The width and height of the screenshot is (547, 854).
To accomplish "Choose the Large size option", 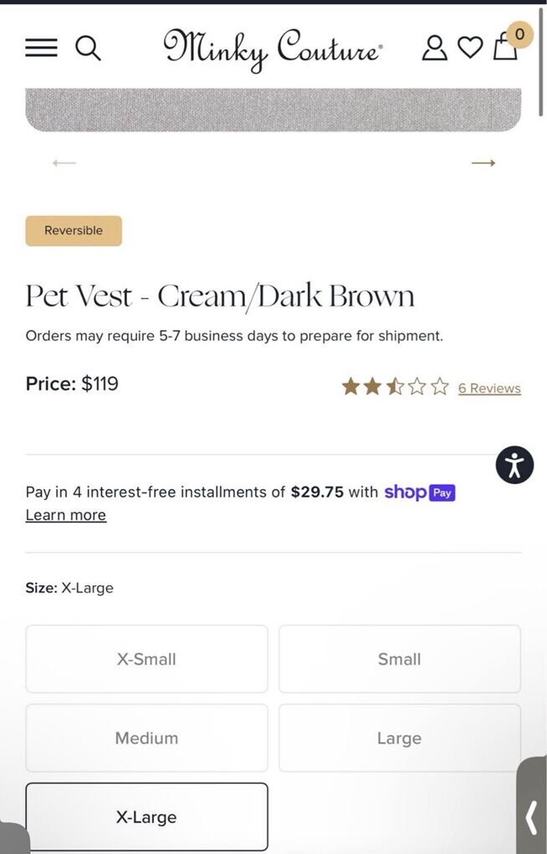I will [x=399, y=738].
